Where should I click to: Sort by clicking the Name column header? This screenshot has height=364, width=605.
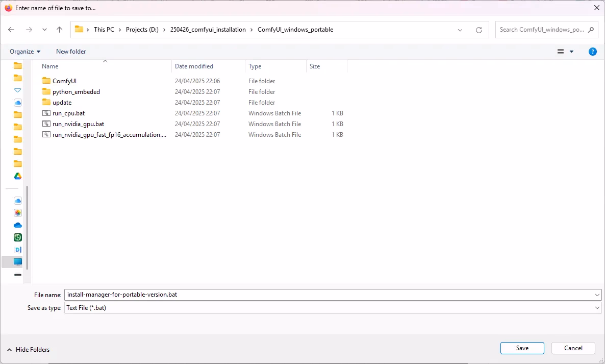coord(50,66)
